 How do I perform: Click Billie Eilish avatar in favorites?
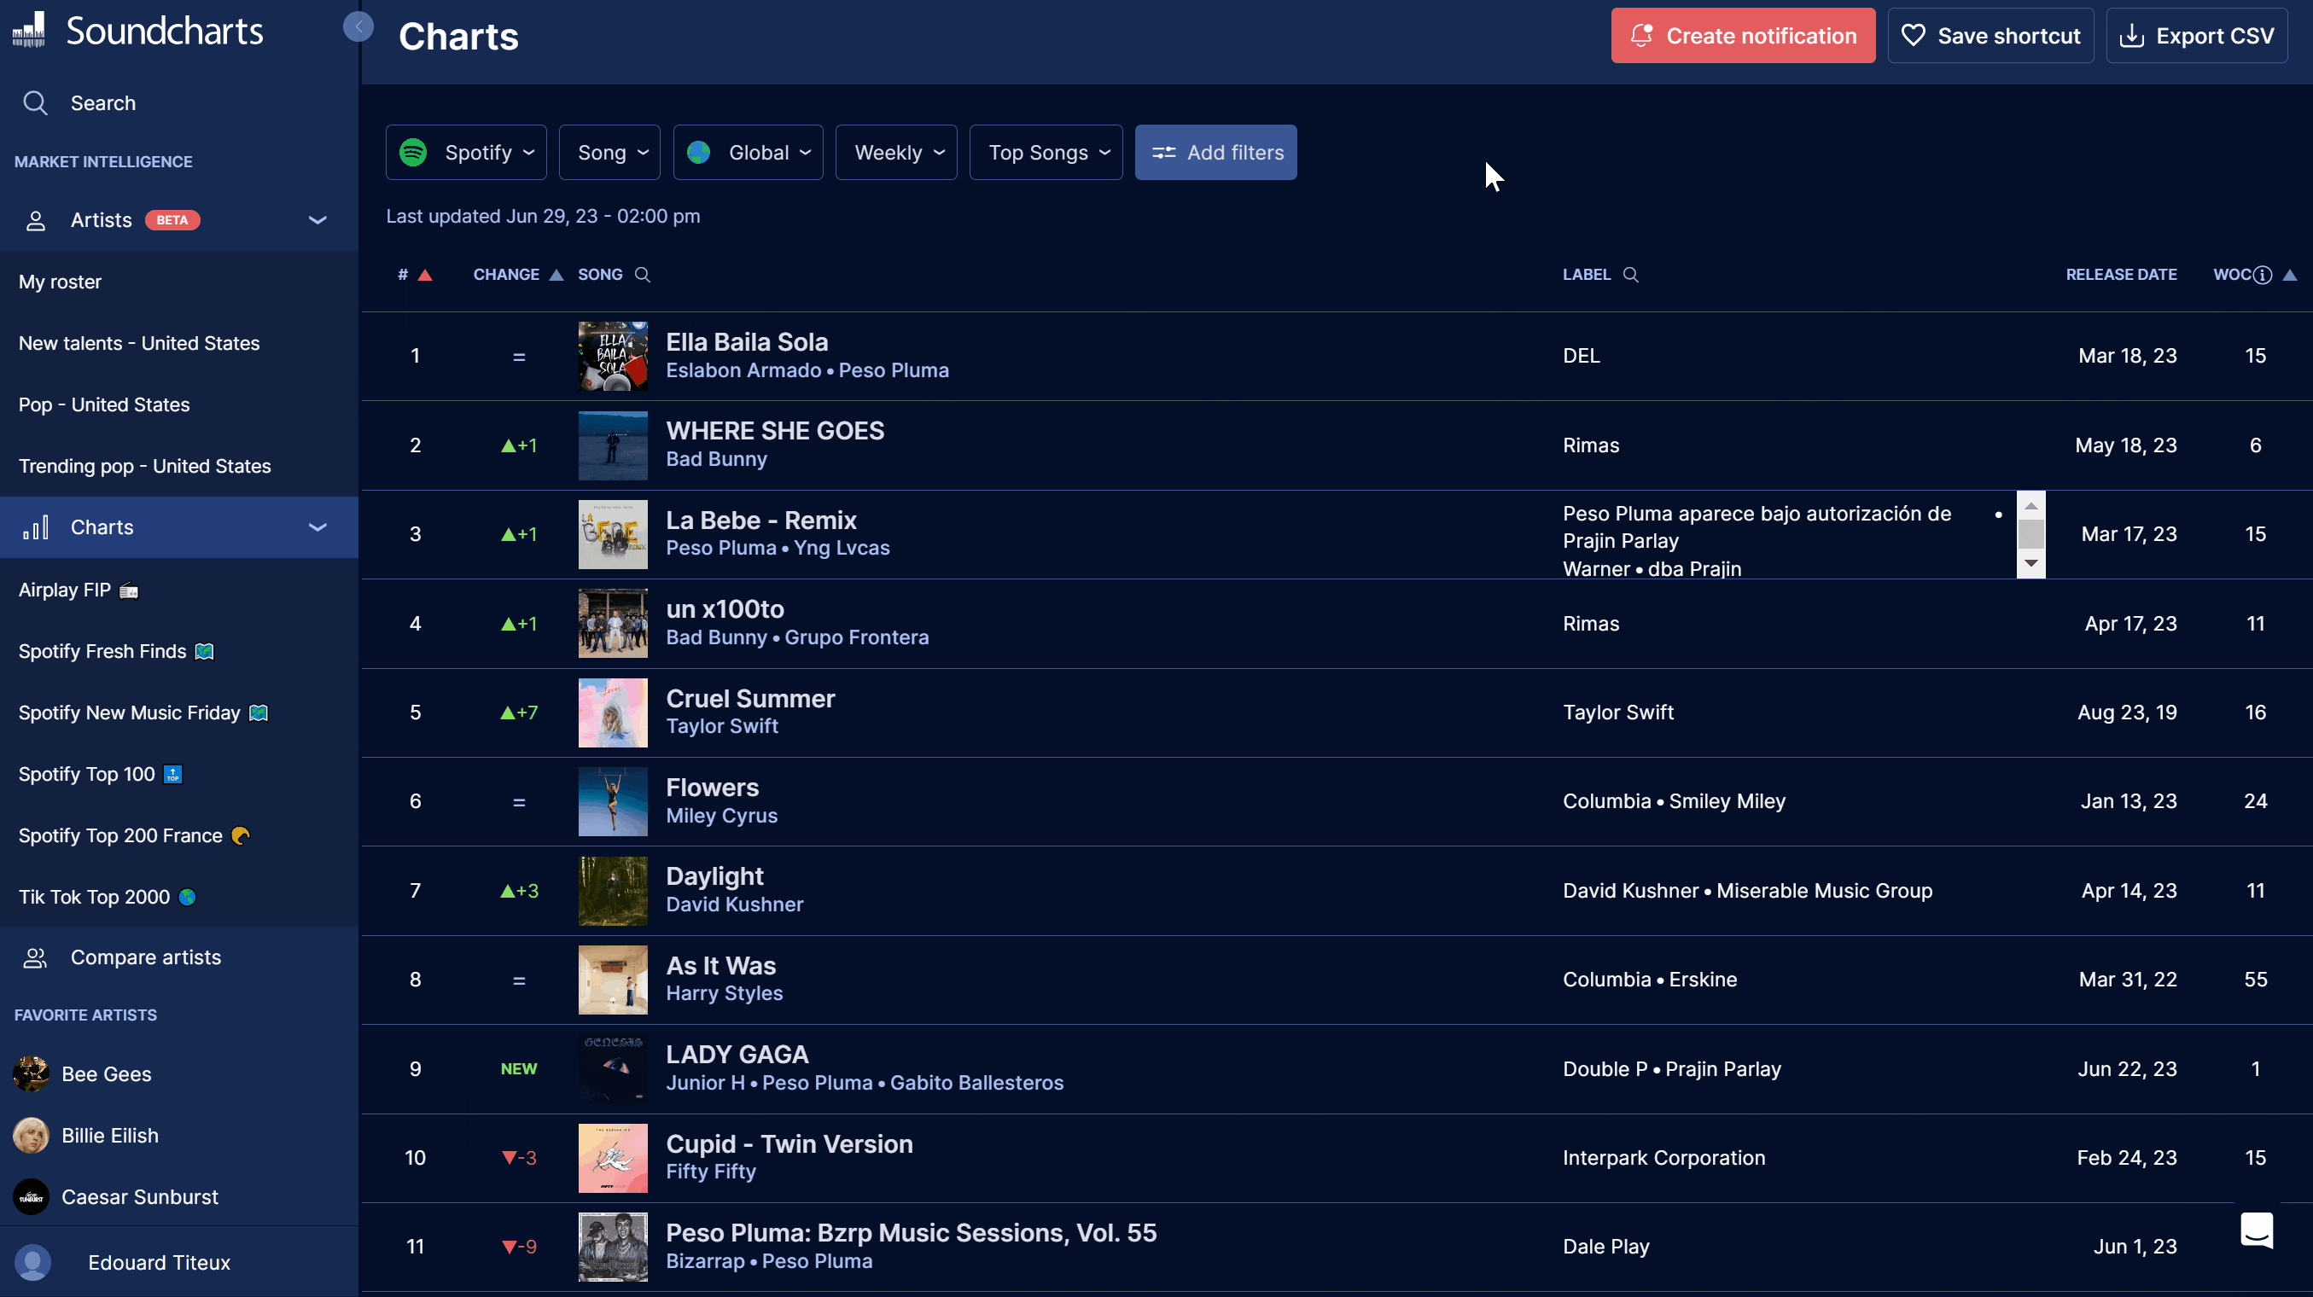tap(32, 1136)
